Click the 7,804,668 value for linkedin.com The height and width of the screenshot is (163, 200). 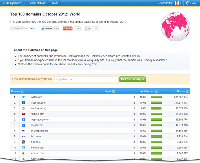point(182,148)
